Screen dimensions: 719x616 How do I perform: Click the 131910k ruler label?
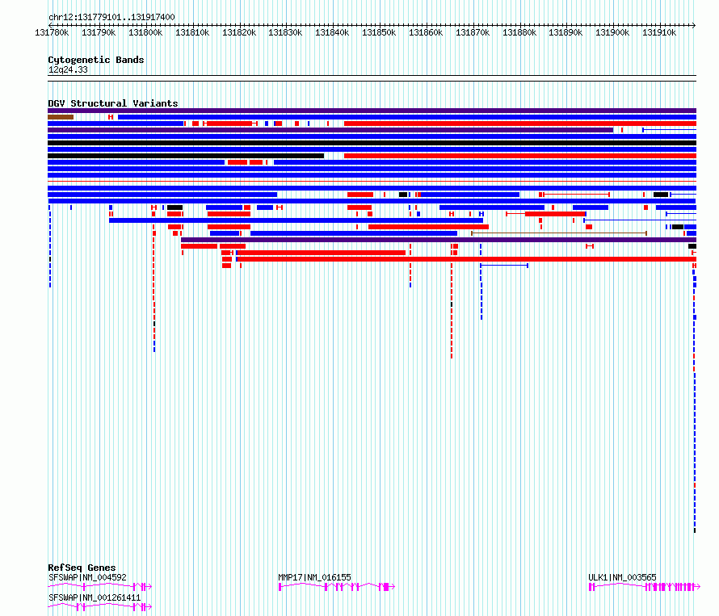point(659,32)
